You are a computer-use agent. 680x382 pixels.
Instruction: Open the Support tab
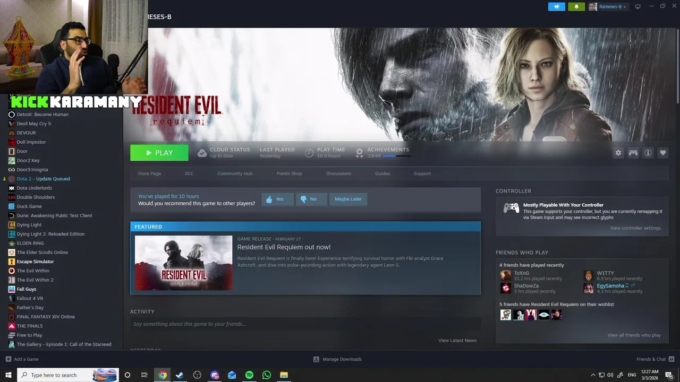click(x=422, y=173)
